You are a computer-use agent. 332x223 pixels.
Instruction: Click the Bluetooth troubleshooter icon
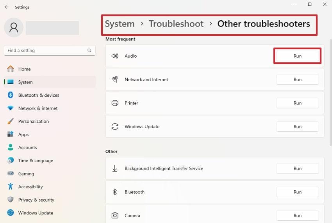(x=115, y=192)
